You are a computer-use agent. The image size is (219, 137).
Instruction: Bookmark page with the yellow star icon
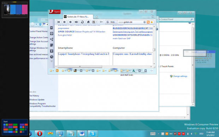[x=152, y=22]
